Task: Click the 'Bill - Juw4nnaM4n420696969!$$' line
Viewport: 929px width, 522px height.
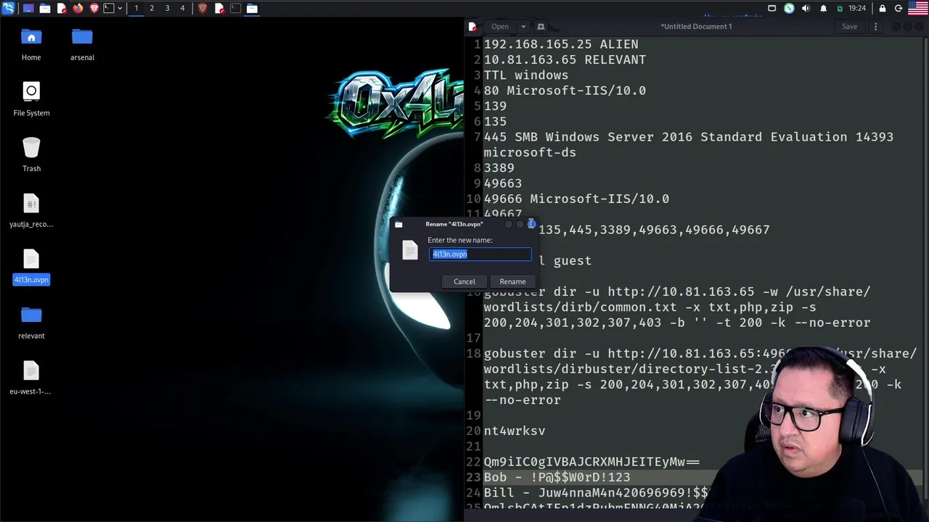Action: pyautogui.click(x=596, y=493)
